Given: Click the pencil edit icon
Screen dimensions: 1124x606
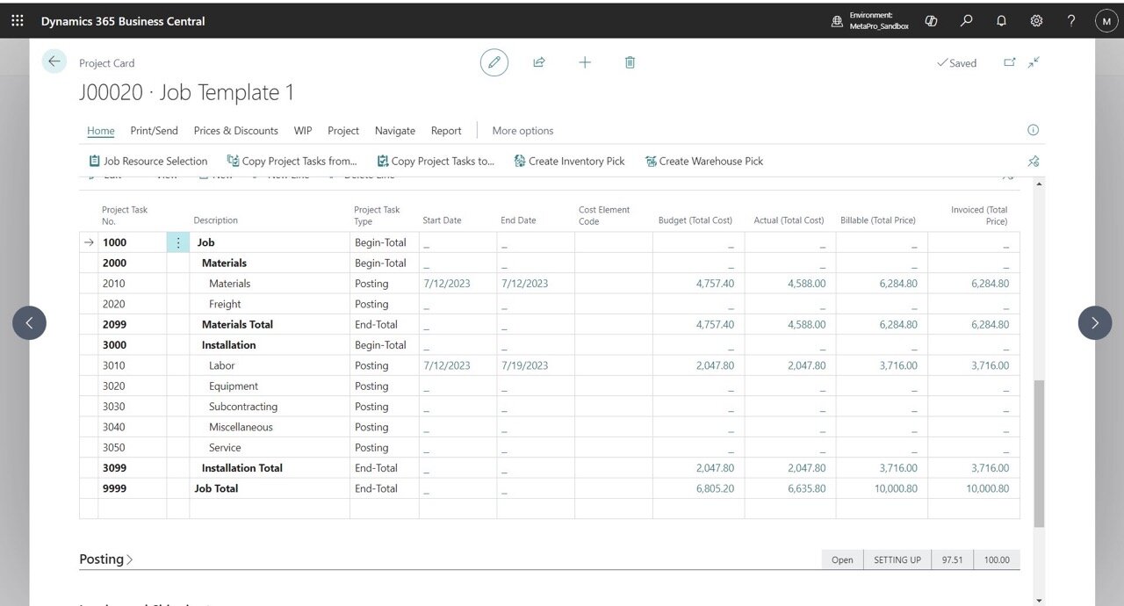Looking at the screenshot, I should click(x=494, y=62).
